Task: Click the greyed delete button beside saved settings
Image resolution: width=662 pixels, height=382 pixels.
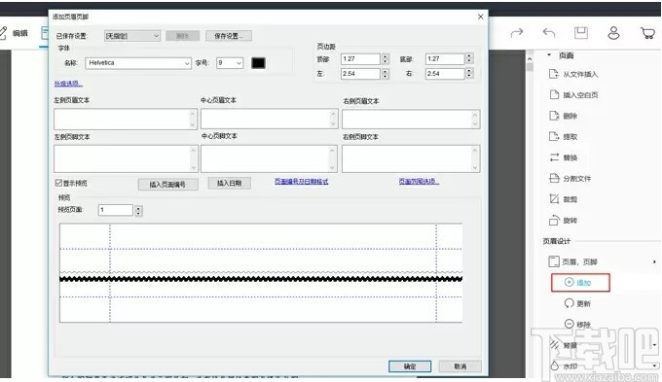Action: 182,36
